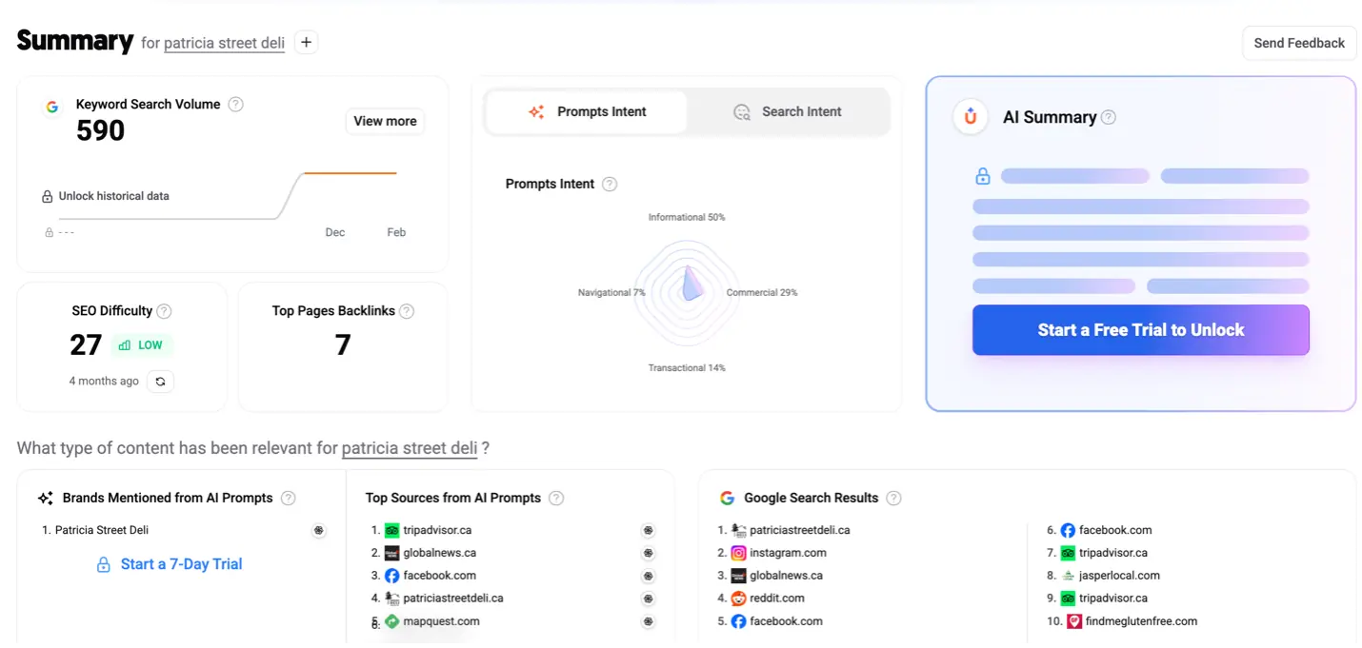The image size is (1362, 648).
Task: Open facebook.com Google result number 5
Action: pos(786,621)
